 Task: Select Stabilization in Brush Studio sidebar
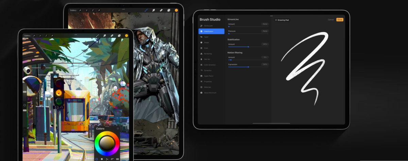tap(211, 31)
